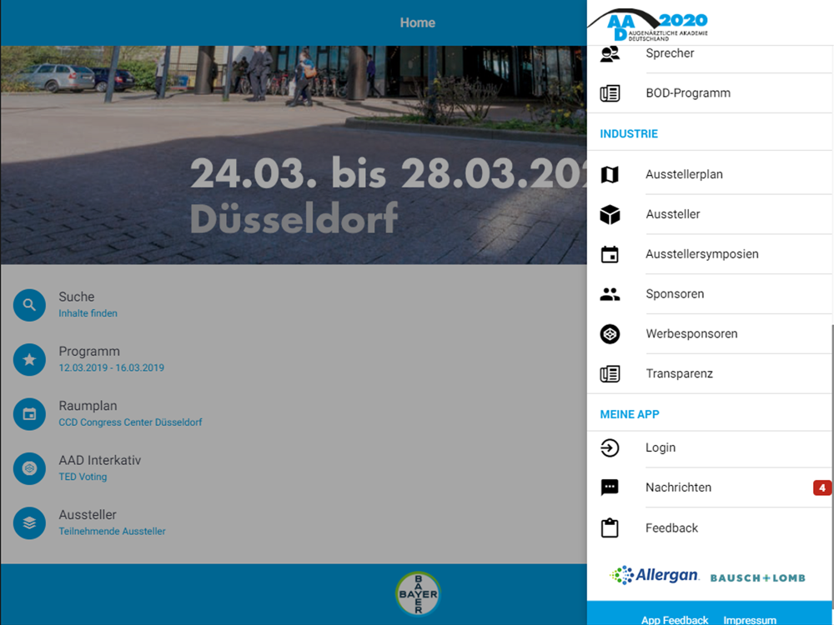Click the Werbesponsoren icon

coord(610,334)
